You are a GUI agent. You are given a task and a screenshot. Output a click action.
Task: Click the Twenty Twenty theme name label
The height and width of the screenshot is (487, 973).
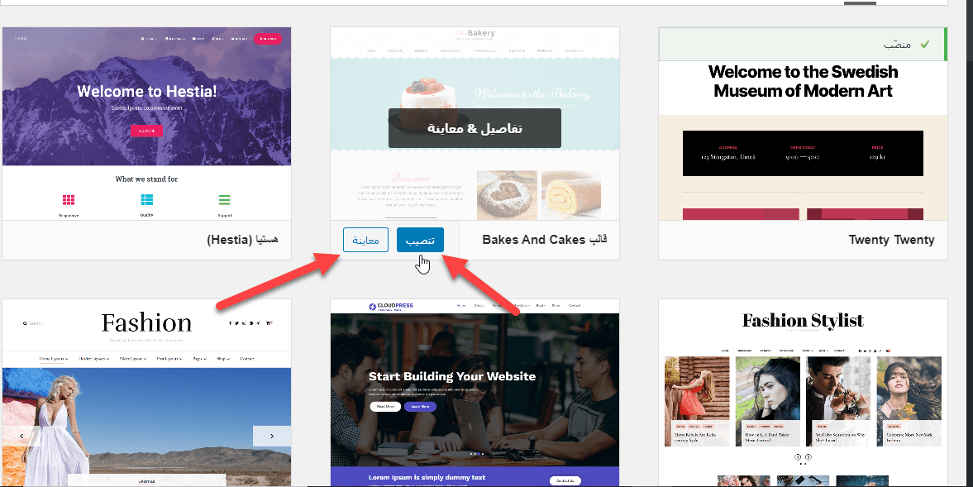tap(891, 240)
